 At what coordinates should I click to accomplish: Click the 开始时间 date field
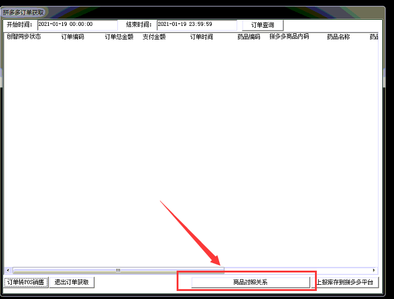pyautogui.click(x=77, y=25)
